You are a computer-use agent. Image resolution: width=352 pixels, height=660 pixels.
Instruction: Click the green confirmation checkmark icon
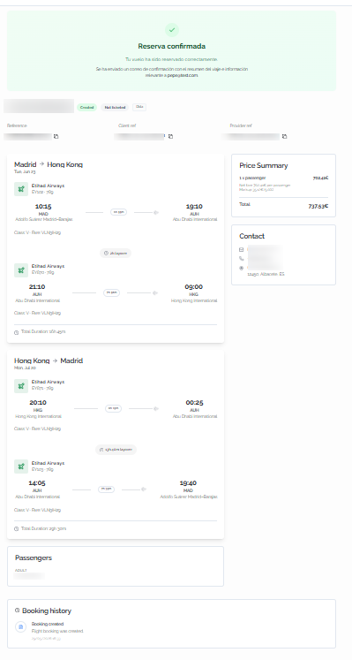click(171, 30)
